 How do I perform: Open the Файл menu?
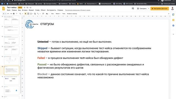click(9, 10)
